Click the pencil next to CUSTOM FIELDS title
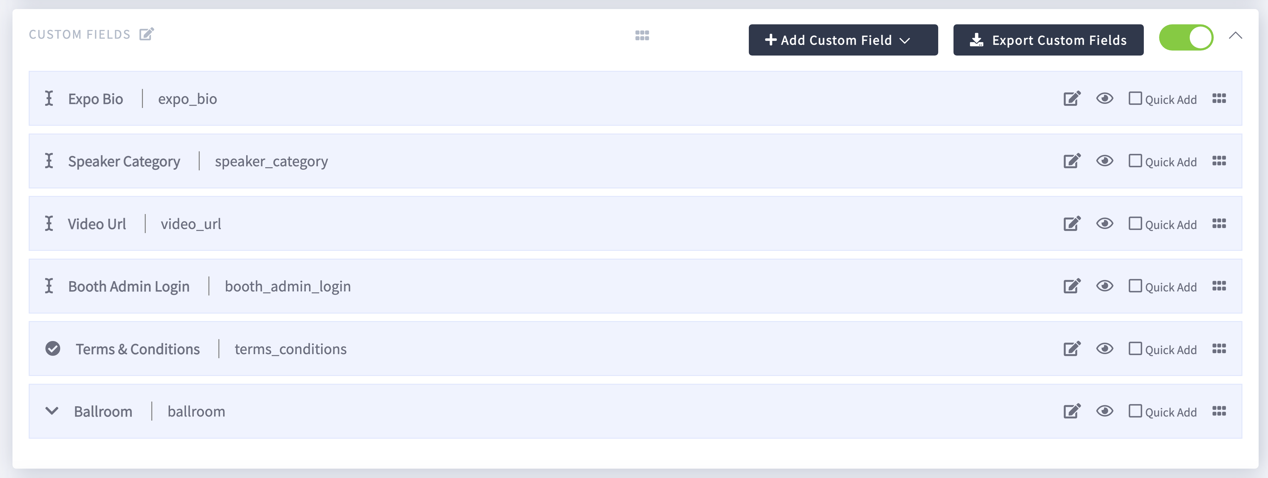Screen dimensions: 1268x478 [x=146, y=33]
